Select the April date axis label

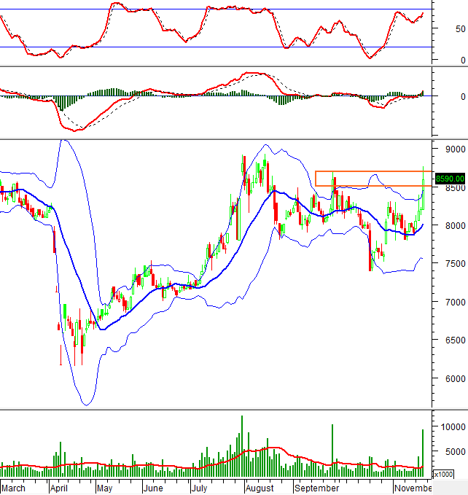pyautogui.click(x=60, y=488)
